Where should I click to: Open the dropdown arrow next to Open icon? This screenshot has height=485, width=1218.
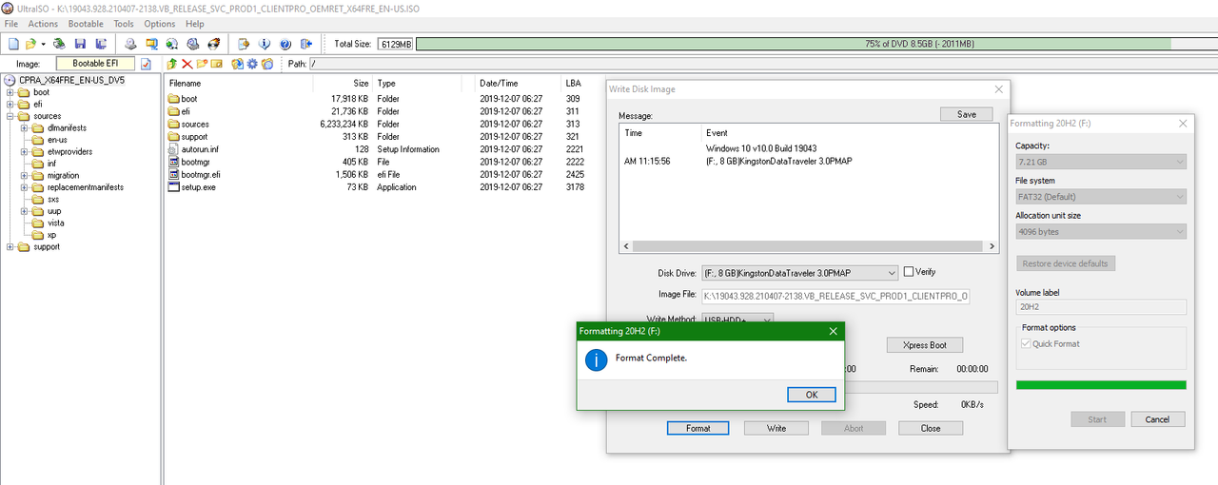tap(43, 44)
